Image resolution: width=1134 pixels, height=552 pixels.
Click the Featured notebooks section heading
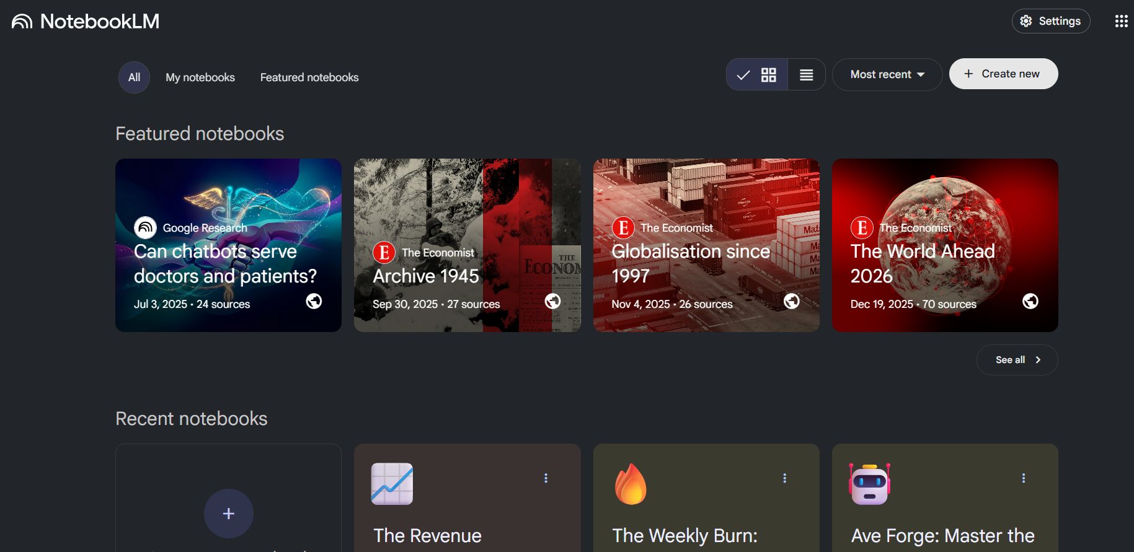click(x=200, y=134)
